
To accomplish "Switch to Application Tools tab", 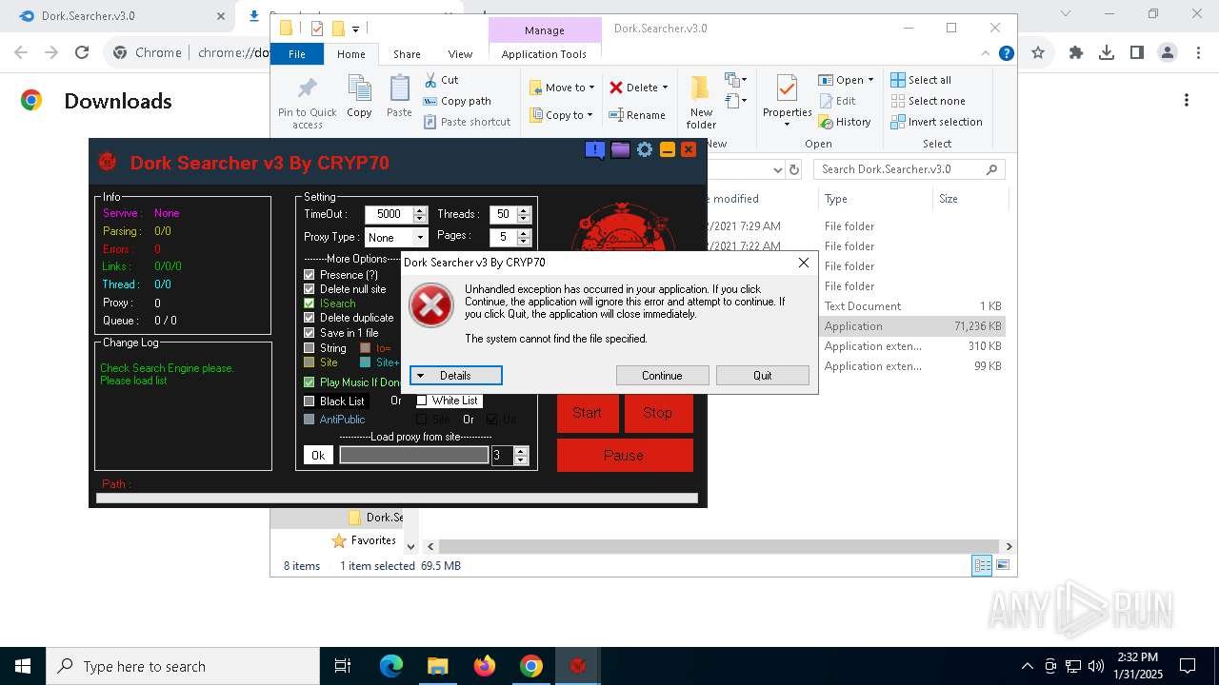I will coord(544,54).
